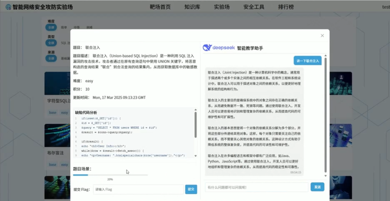Click the code panel vertical scrollbar thumb
The image size is (390, 201).
195,124
